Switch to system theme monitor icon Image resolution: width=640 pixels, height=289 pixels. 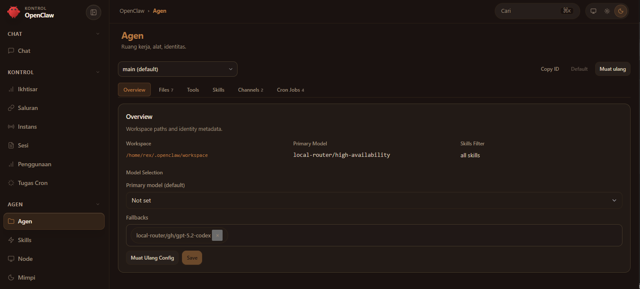point(593,11)
